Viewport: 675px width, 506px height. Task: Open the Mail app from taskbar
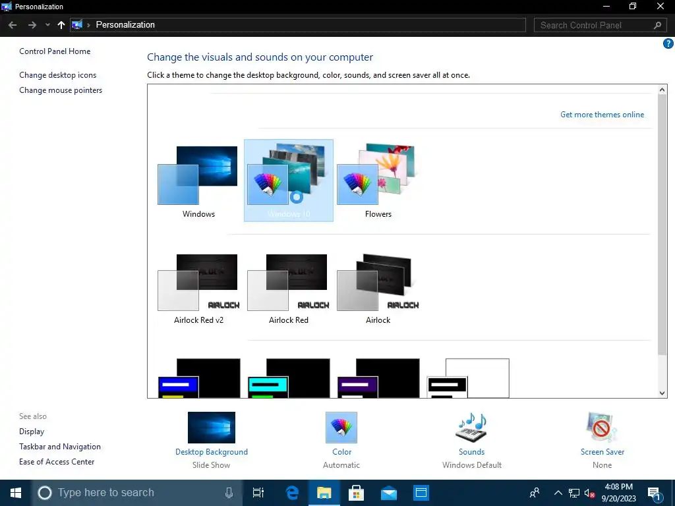point(389,493)
